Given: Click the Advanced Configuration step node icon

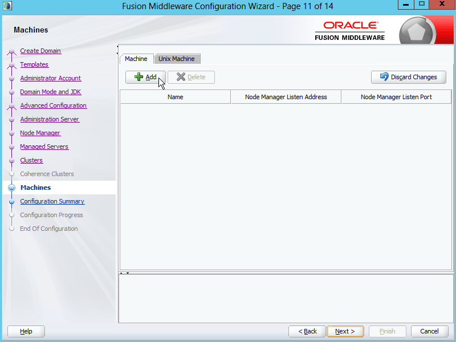Looking at the screenshot, I should [x=11, y=106].
